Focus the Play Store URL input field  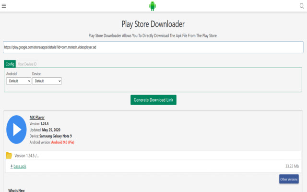pos(153,47)
